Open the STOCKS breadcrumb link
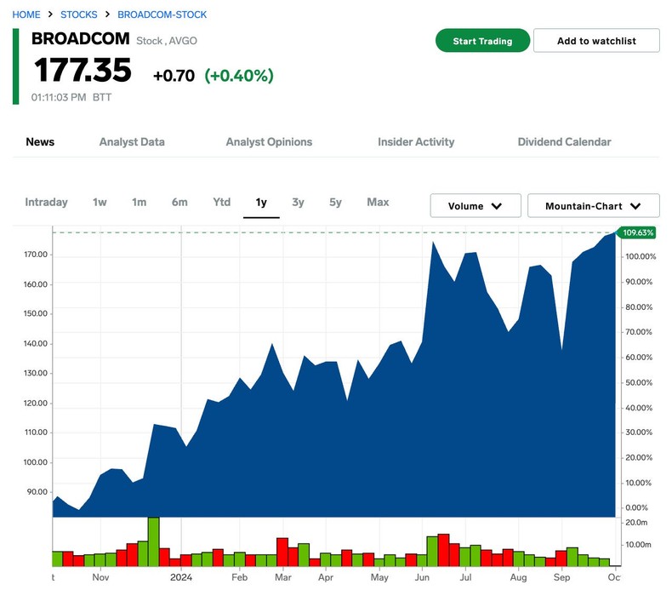The height and width of the screenshot is (590, 672). coord(78,14)
